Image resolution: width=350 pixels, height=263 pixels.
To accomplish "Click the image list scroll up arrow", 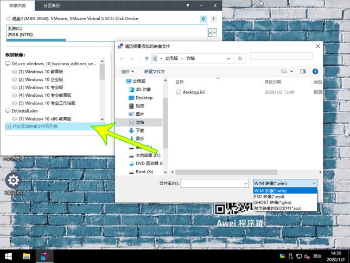I will pyautogui.click(x=102, y=61).
